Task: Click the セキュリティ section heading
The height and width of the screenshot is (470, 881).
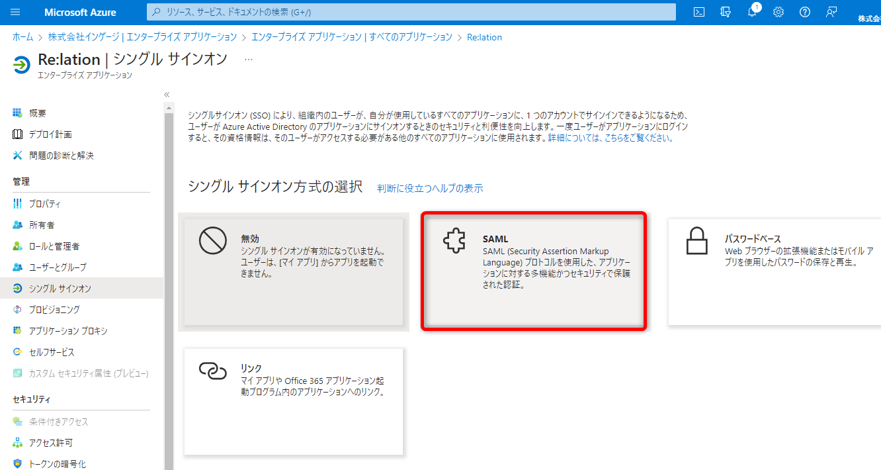Action: (32, 399)
